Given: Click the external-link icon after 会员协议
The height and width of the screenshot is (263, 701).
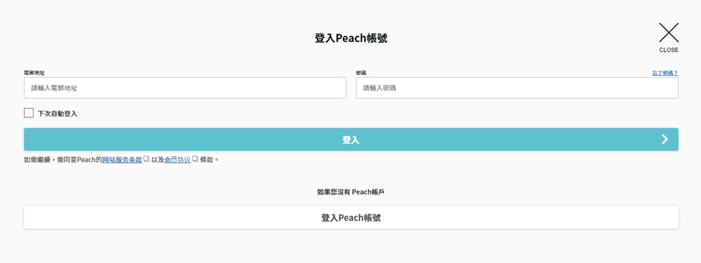Looking at the screenshot, I should 195,159.
